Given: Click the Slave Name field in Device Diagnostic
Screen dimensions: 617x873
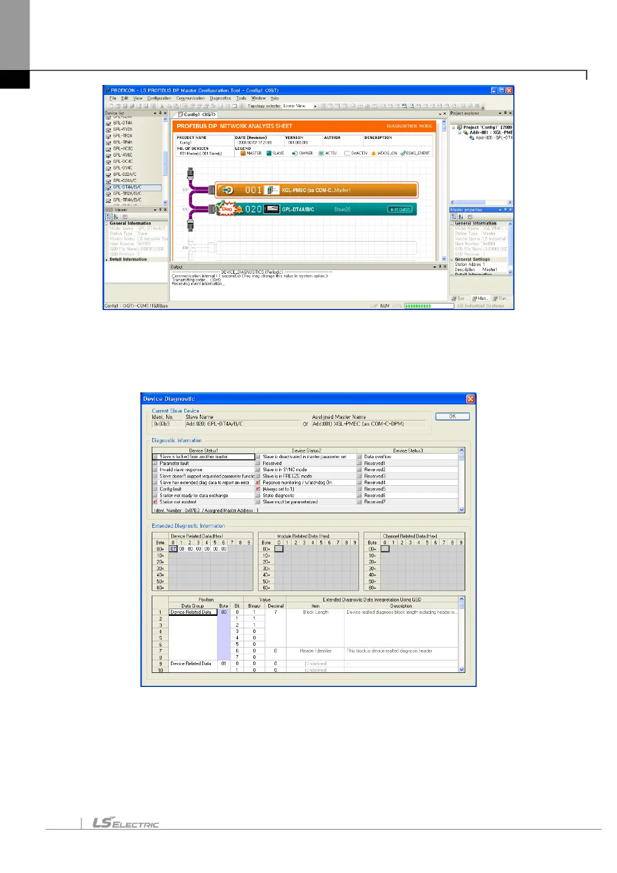Looking at the screenshot, I should tap(242, 424).
